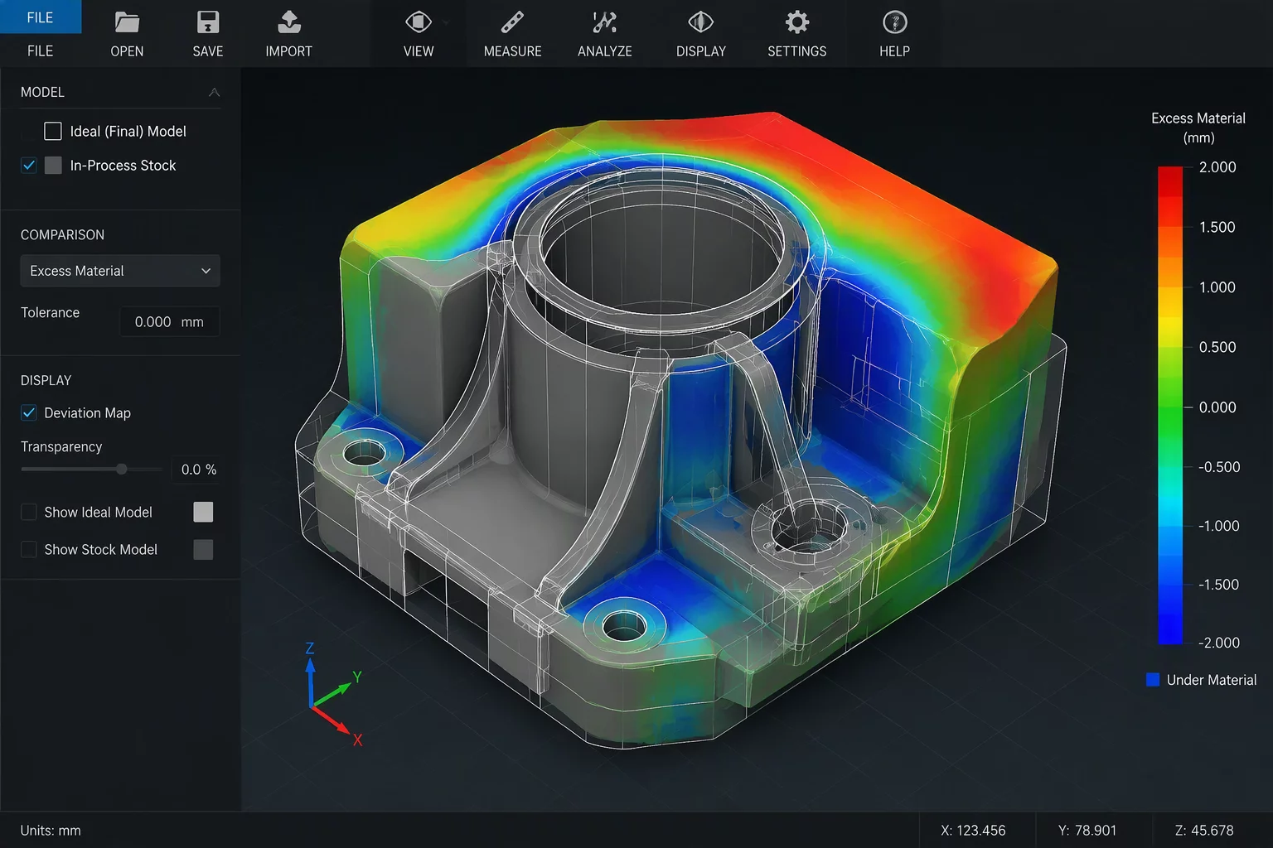Open the Settings gear icon

point(797,22)
